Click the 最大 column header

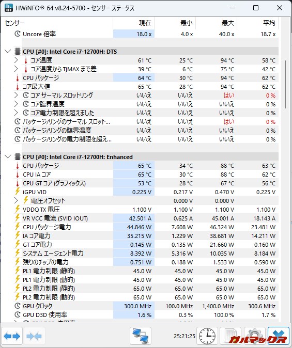pyautogui.click(x=217, y=23)
